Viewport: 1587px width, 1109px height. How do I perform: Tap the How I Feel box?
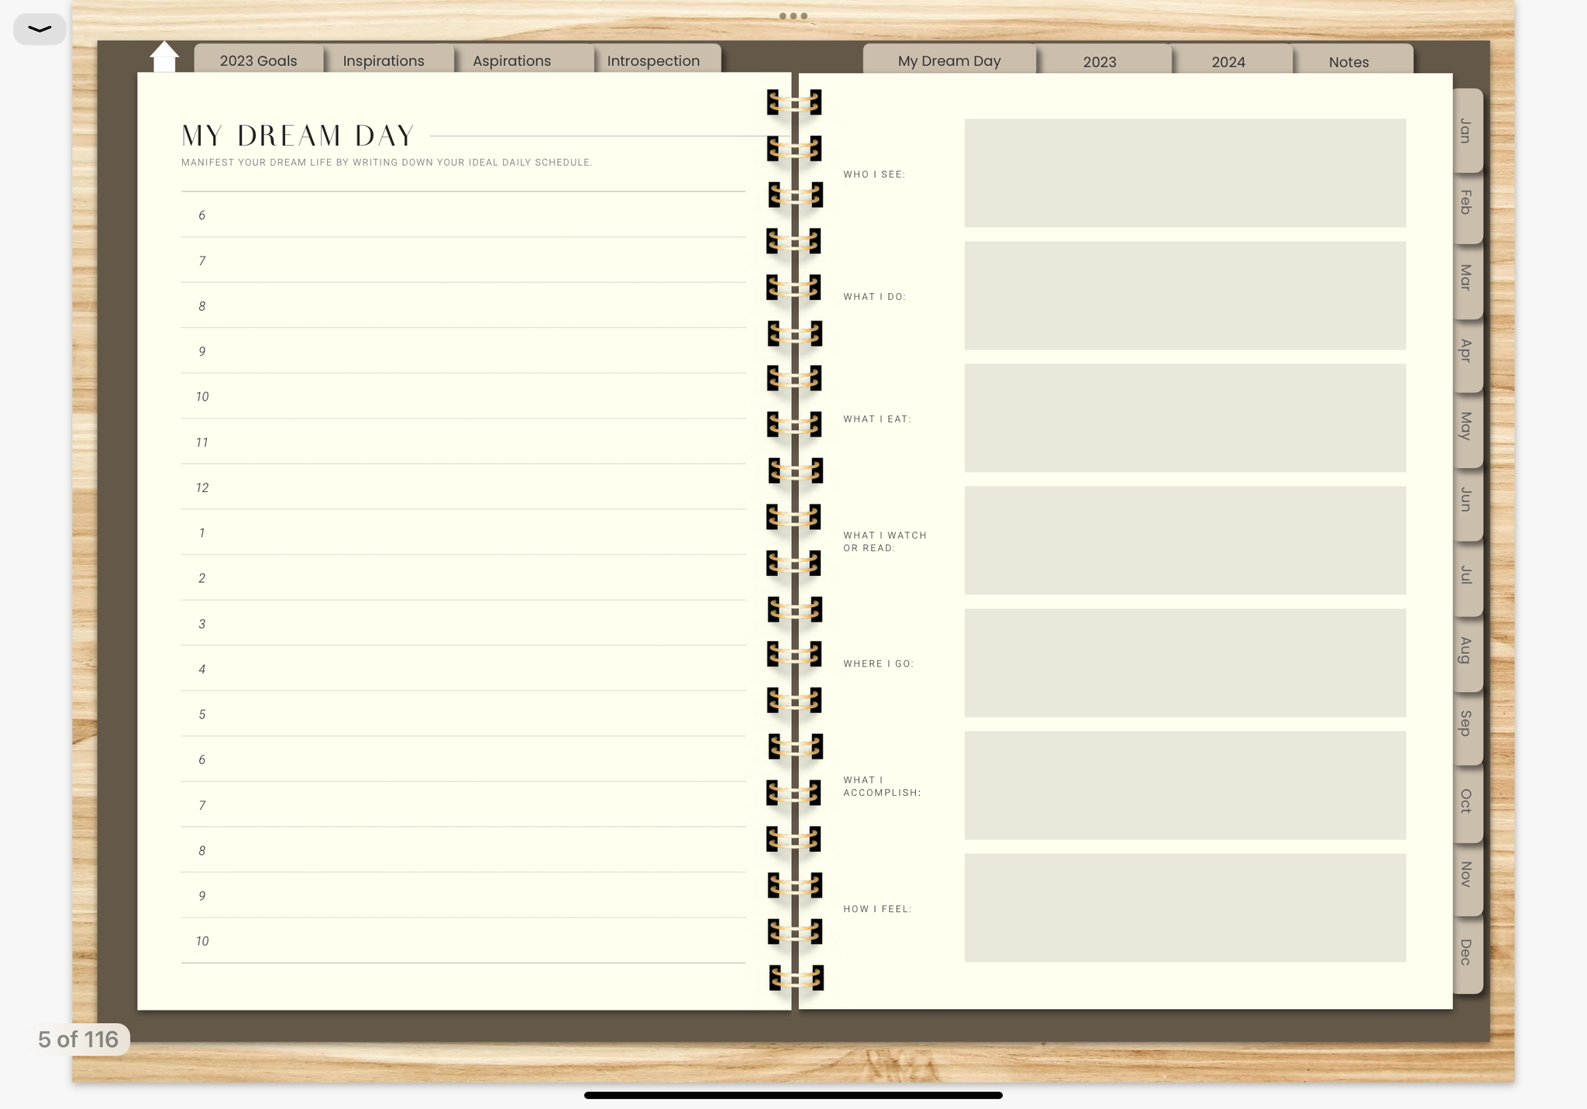tap(1184, 908)
